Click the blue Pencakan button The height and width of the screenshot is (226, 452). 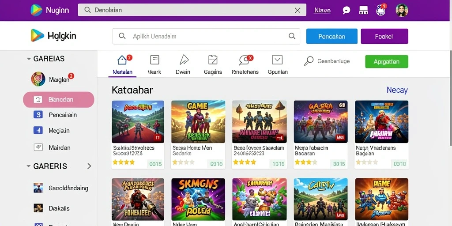(332, 36)
